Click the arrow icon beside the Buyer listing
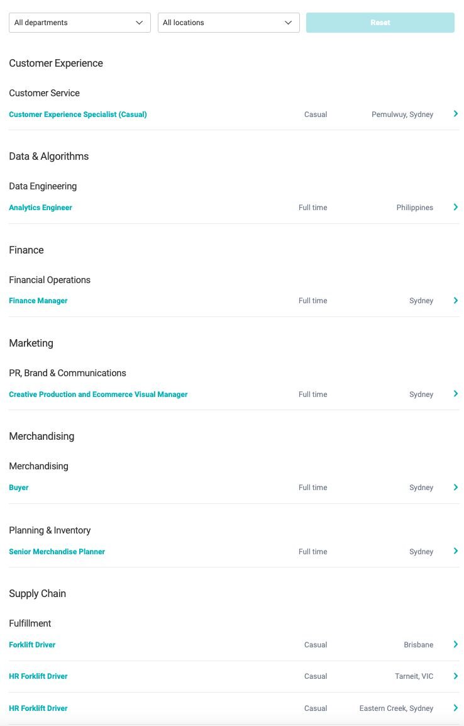Viewport: 464px width, 726px height. [456, 487]
